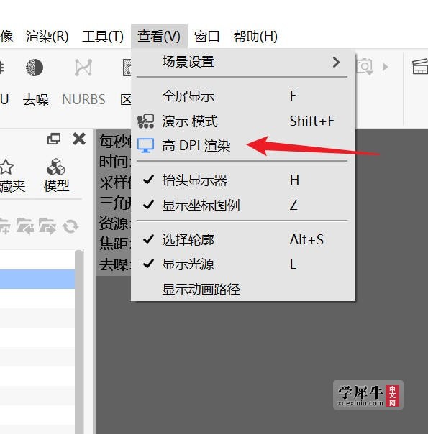Close the library panel with X
Image resolution: width=428 pixels, height=434 pixels.
pos(79,139)
